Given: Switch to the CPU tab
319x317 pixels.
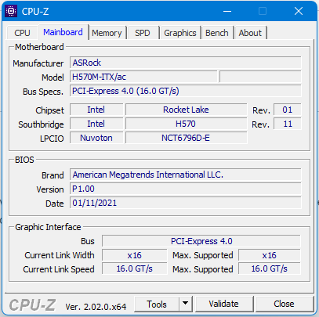Looking at the screenshot, I should 22,33.
